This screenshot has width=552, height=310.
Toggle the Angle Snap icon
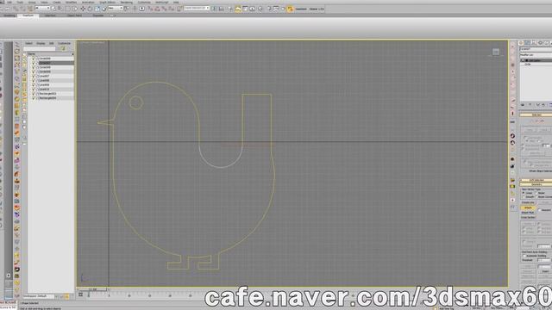coord(157,9)
